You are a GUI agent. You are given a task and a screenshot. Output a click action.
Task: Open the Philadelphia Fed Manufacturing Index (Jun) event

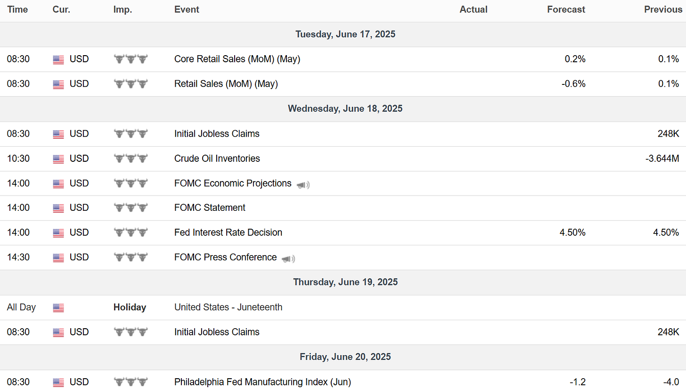tap(262, 382)
